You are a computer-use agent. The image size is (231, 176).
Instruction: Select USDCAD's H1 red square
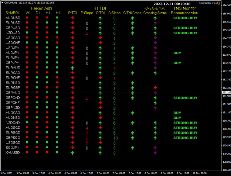(x=57, y=38)
